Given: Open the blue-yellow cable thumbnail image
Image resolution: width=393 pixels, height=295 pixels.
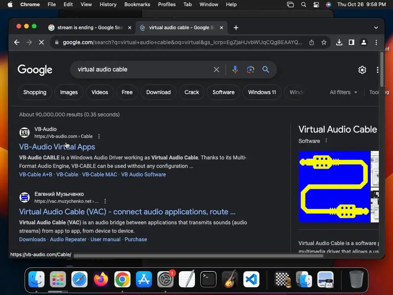Looking at the screenshot, I should click(334, 187).
